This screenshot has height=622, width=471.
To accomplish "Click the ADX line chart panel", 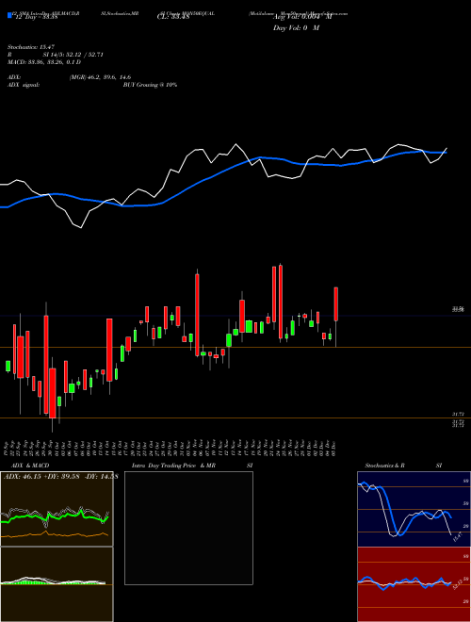I will click(x=57, y=509).
